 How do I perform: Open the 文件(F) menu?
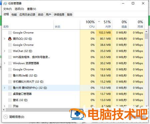click(x=7, y=9)
